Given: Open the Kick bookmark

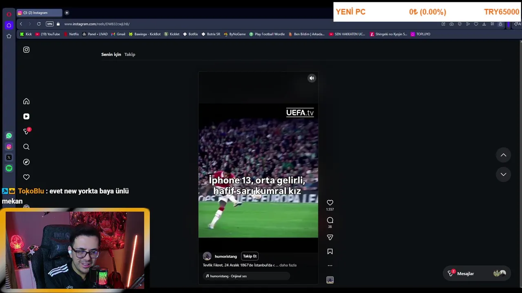Looking at the screenshot, I should click(x=26, y=34).
